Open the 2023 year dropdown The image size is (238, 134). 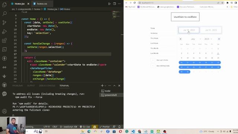click(208, 39)
